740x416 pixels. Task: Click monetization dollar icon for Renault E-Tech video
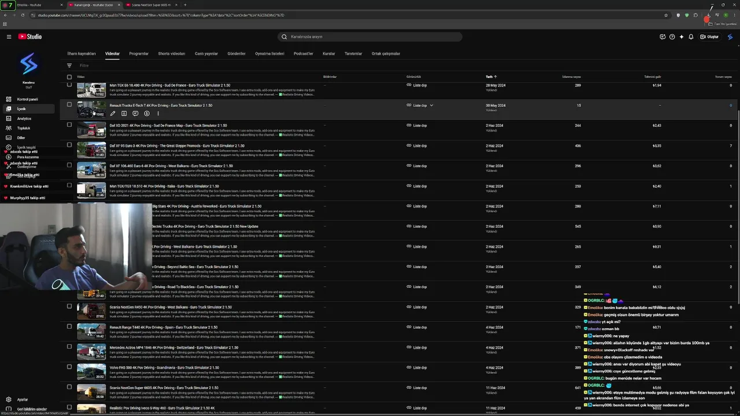(x=147, y=113)
